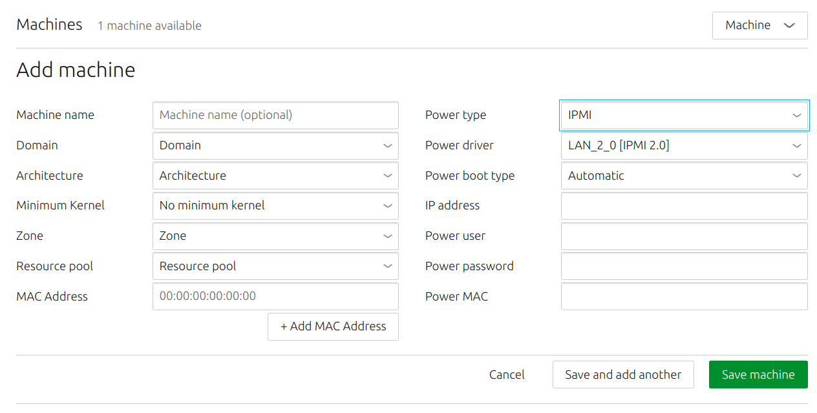The image size is (817, 413).
Task: Click the Cancel link
Action: [507, 375]
